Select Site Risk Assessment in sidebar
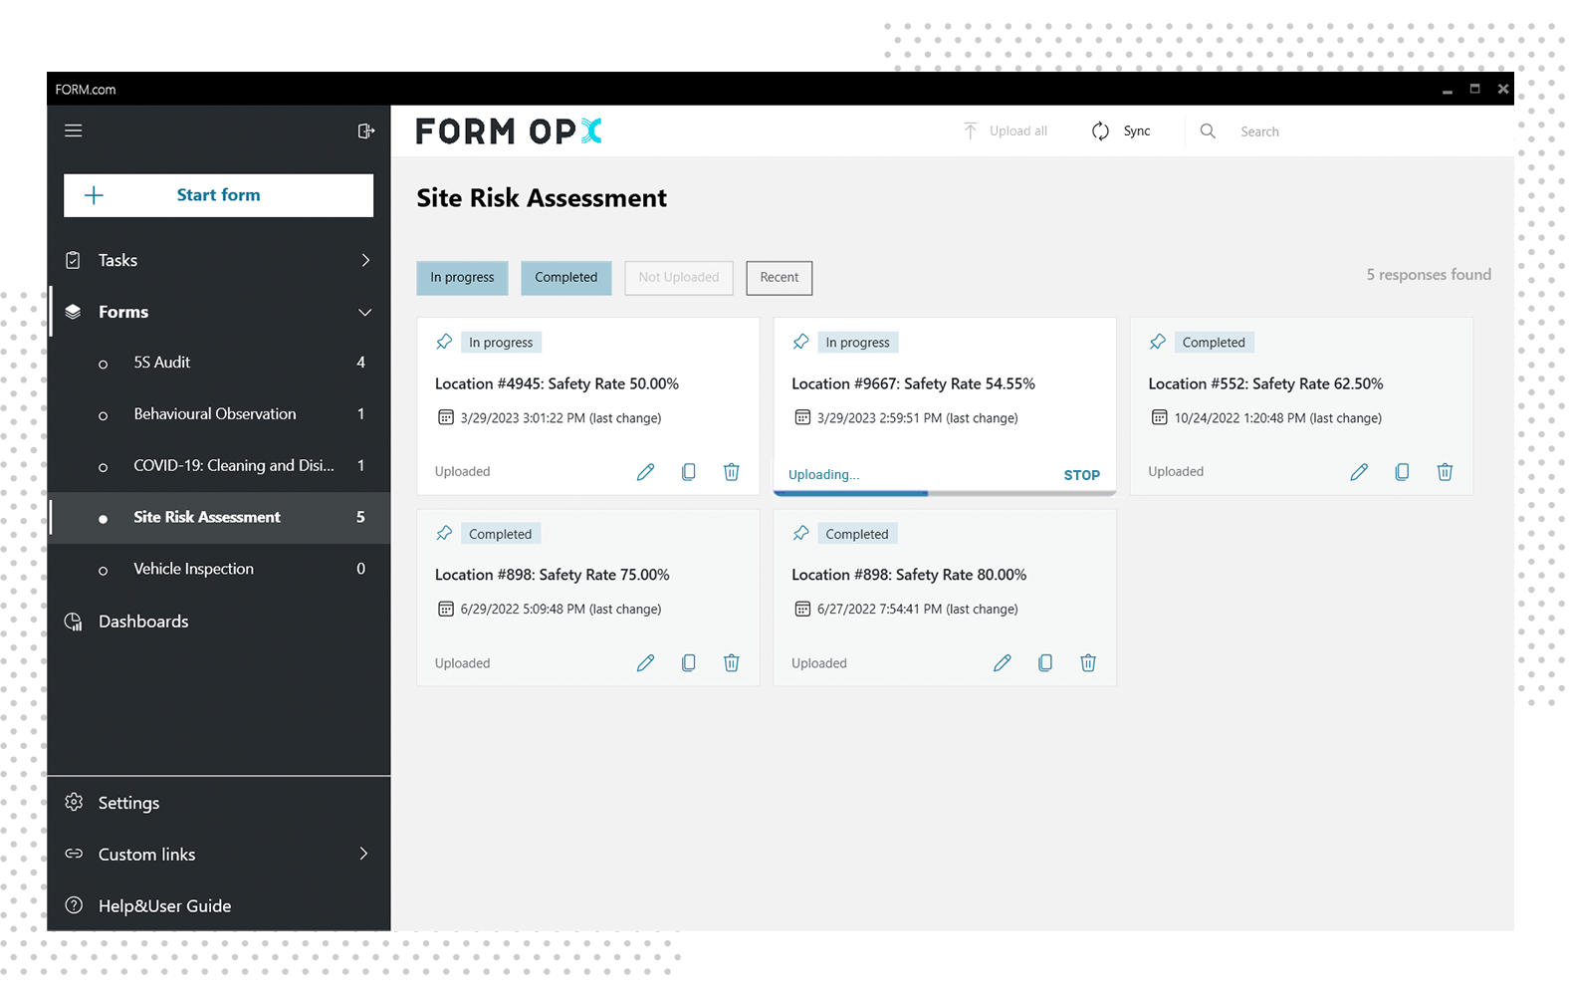The width and height of the screenshot is (1569, 996). 219,518
